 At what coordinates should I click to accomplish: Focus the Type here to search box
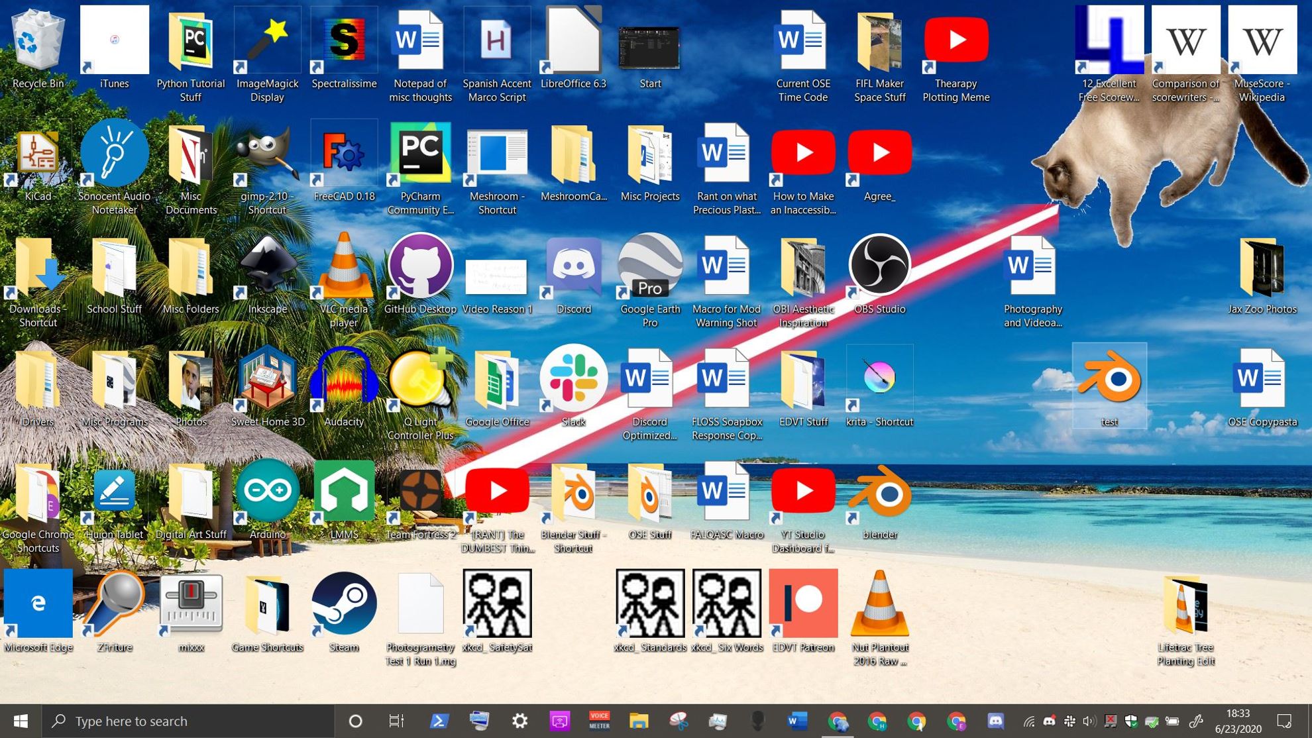[x=188, y=721]
